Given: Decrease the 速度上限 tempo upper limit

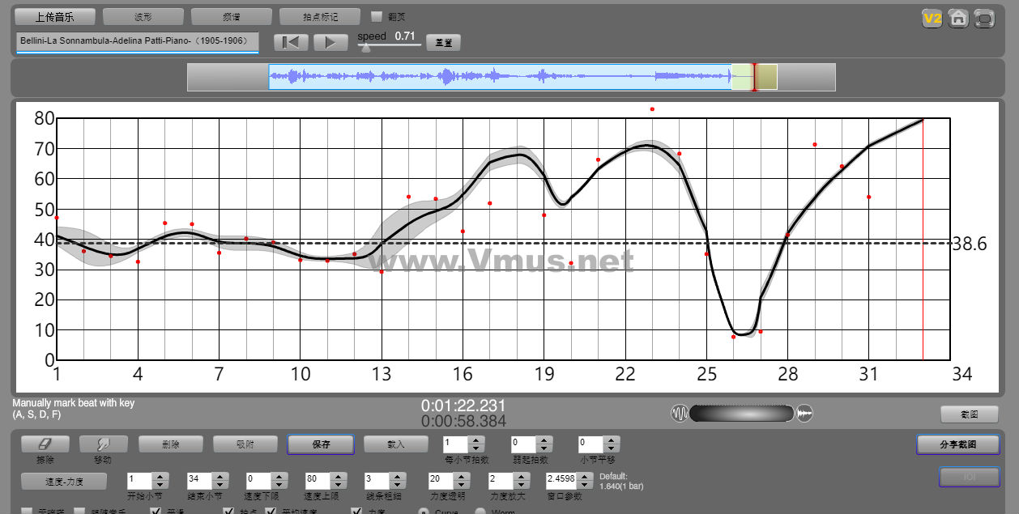Looking at the screenshot, I should (338, 483).
